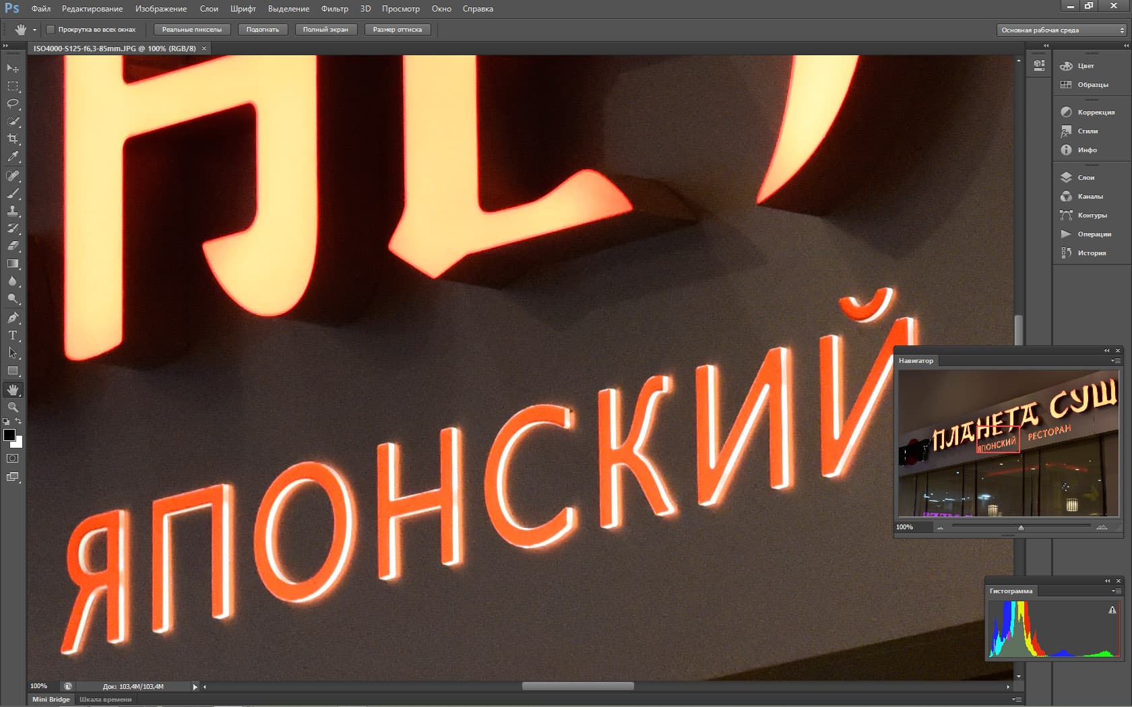Select the Eyedropper tool

coord(13,156)
